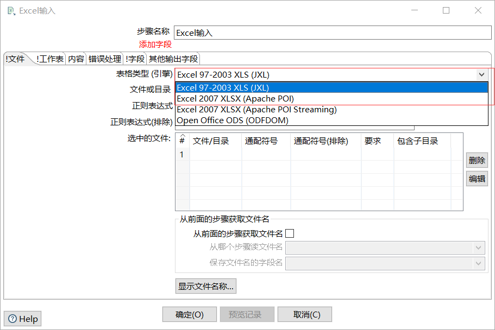Cancel with 取消(C) button
495x330 pixels.
coord(305,314)
